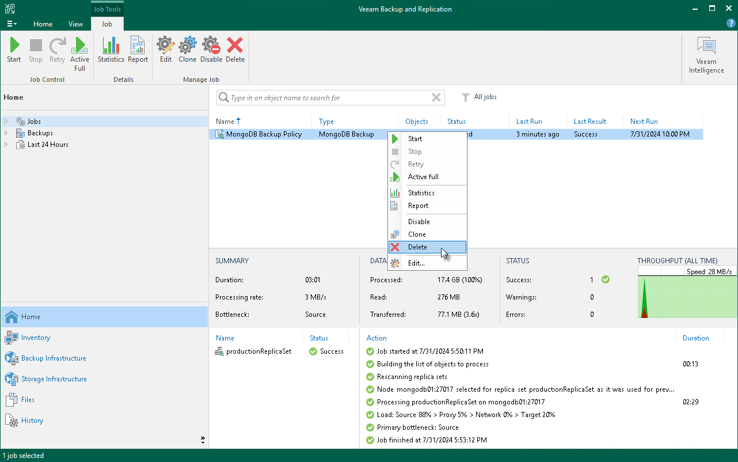Switch to the View ribbon tab
Viewport: 738px width, 462px height.
pos(75,24)
